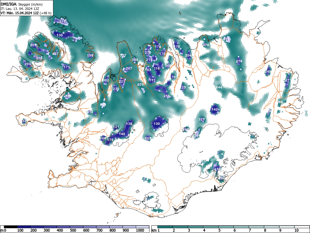Click the 290 visibility label
Viewport: 310px width, 233px height.
pos(185,130)
